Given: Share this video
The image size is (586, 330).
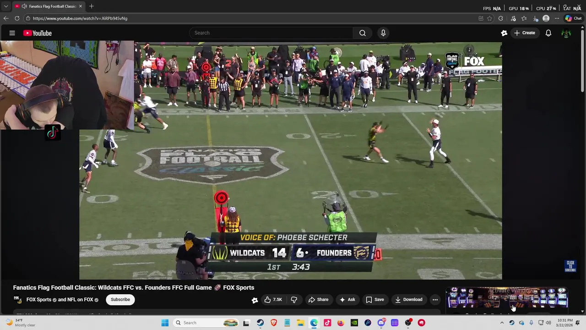Looking at the screenshot, I should (x=318, y=300).
